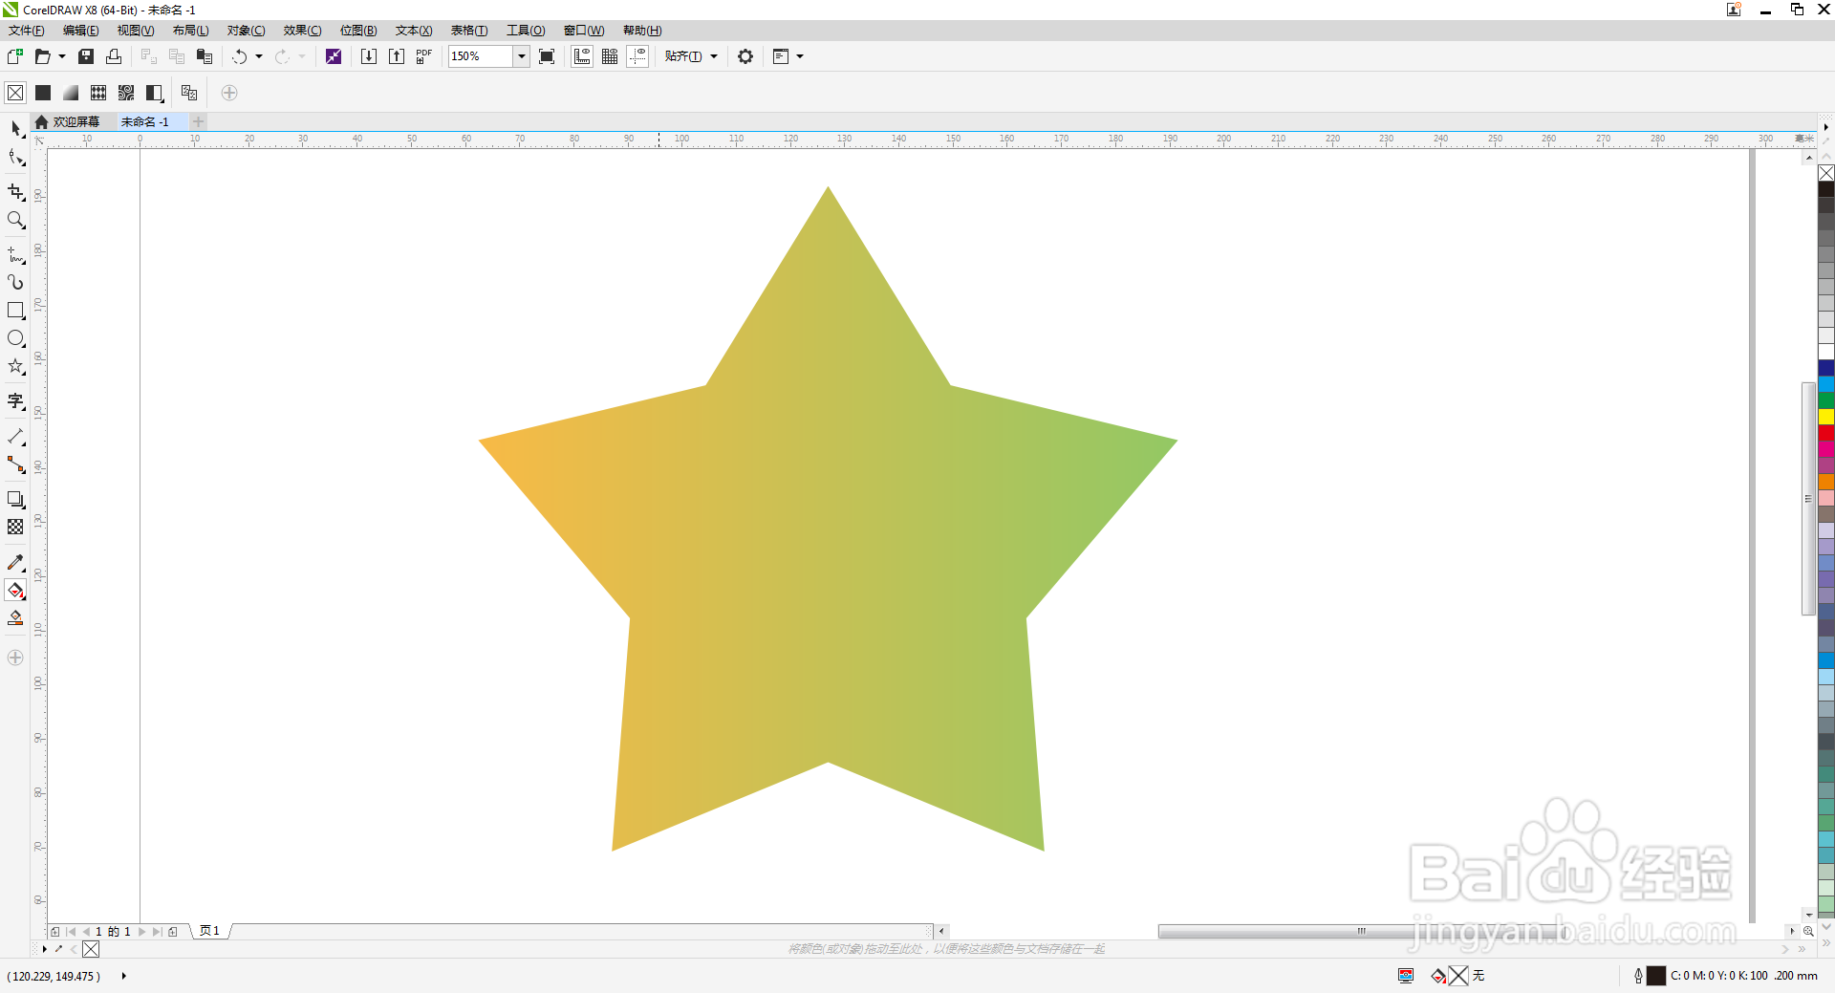Toggle grid display

pyautogui.click(x=610, y=56)
